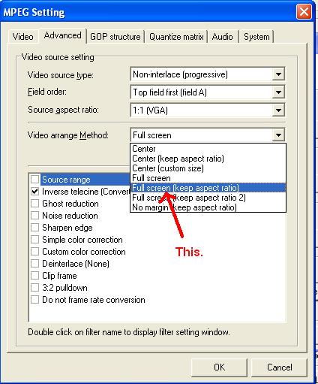Switch to the Video tab
This screenshot has width=318, height=384.
coord(23,37)
